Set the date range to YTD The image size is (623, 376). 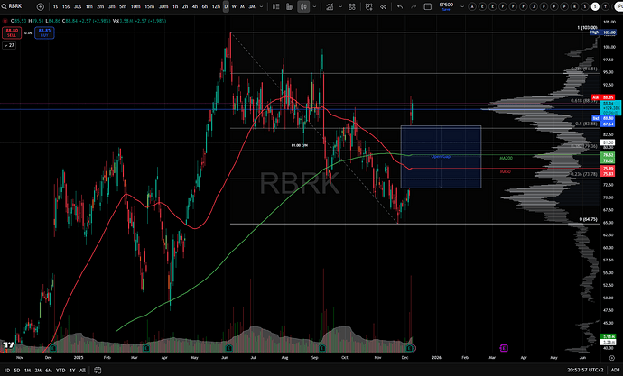[x=60, y=370]
